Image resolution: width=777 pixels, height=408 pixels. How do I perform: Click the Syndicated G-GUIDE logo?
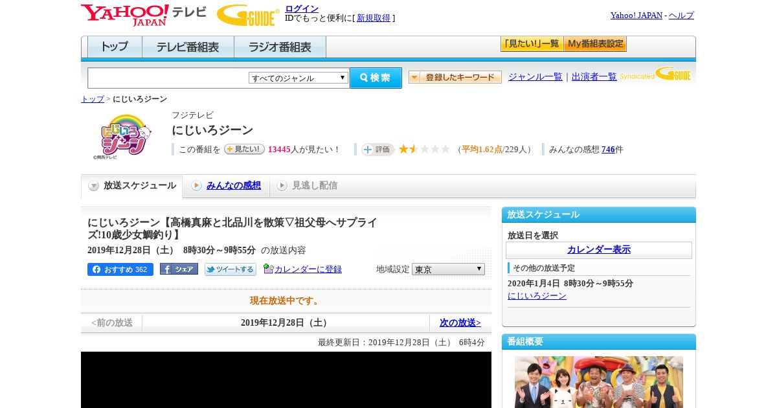click(655, 74)
